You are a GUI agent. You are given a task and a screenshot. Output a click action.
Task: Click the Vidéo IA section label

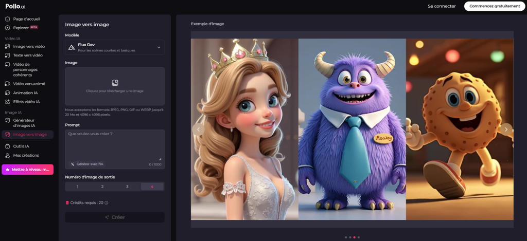12,39
